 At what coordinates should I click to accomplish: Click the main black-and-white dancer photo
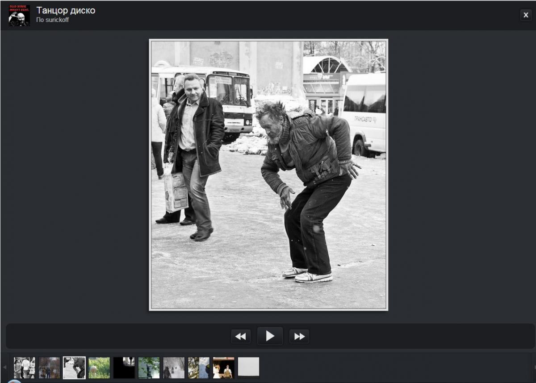[x=268, y=175]
